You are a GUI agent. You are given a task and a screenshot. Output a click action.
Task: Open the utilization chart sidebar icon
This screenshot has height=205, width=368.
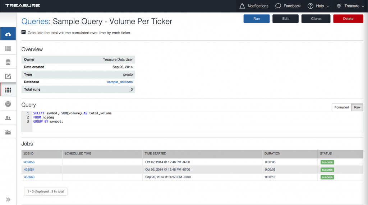click(x=8, y=132)
